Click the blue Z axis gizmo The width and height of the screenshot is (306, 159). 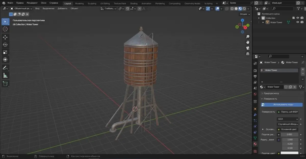(x=243, y=20)
